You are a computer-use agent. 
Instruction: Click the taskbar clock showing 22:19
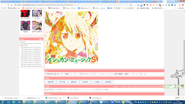pyautogui.click(x=178, y=102)
